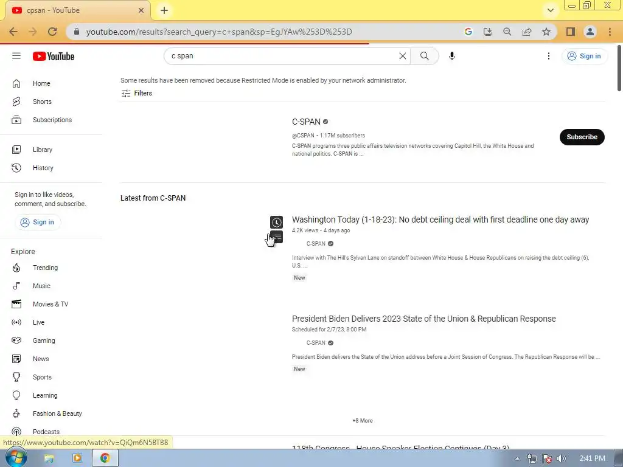The image size is (623, 467).
Task: Click the @CSPAN handle text
Action: click(303, 136)
